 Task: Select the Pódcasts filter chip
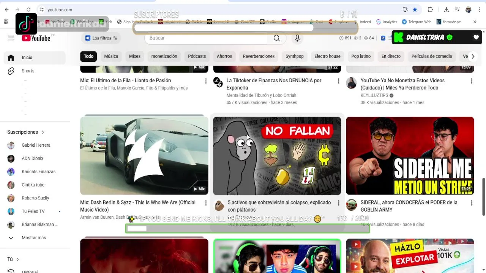[197, 56]
